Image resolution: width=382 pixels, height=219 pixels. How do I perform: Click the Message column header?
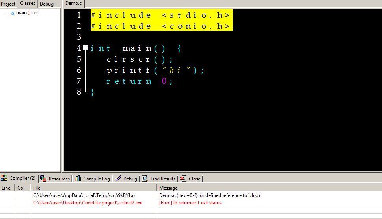point(168,188)
